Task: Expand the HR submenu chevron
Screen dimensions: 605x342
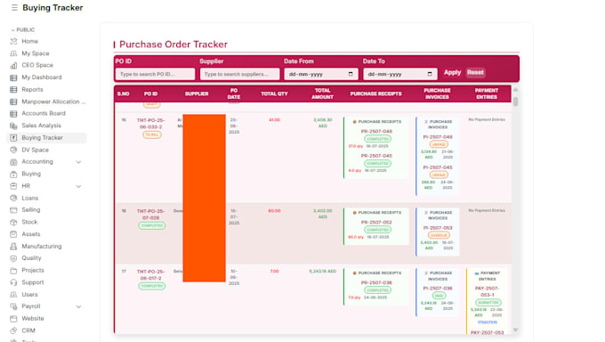Action: click(x=78, y=186)
